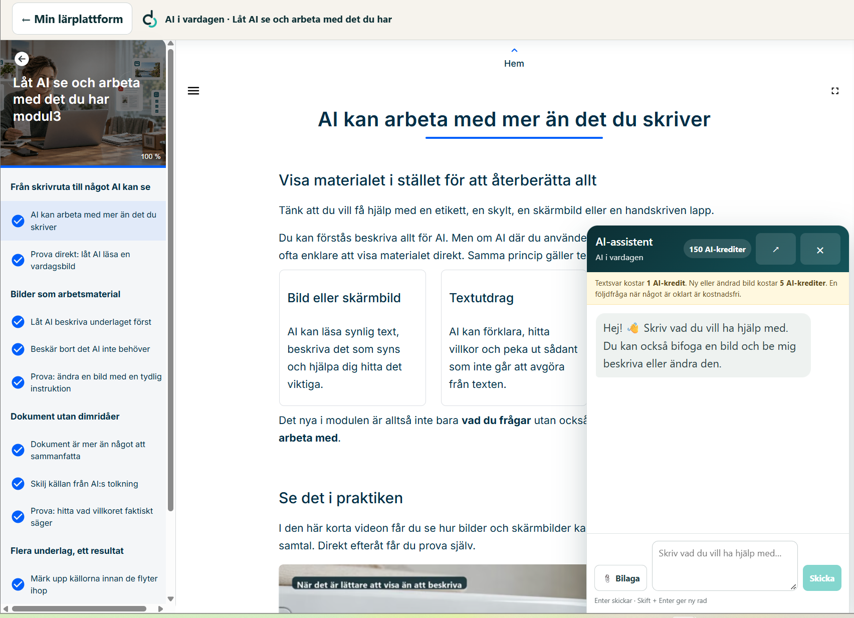Click the Bilaga attachment button
Screen dimensions: 854x618
coord(620,578)
